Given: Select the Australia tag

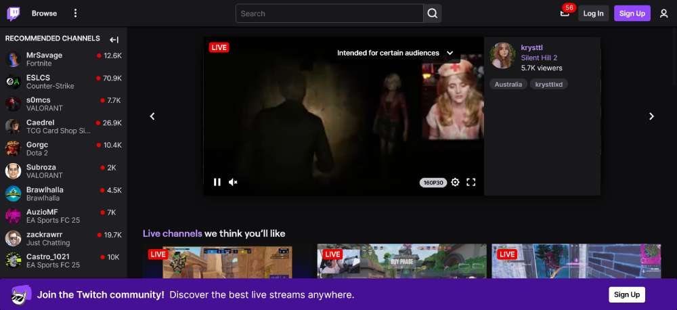Looking at the screenshot, I should (x=508, y=85).
